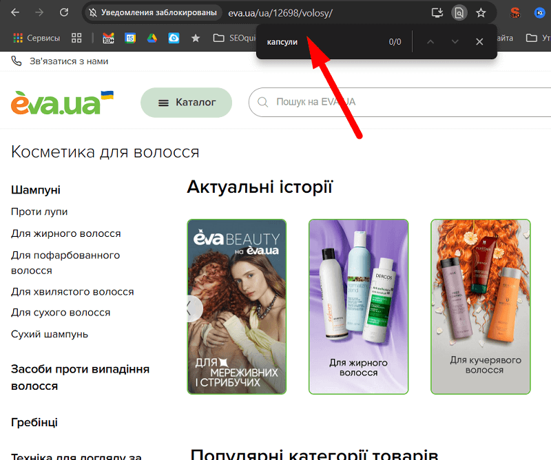The height and width of the screenshot is (460, 551).
Task: Open the Gmail bookmark
Action: coord(108,38)
